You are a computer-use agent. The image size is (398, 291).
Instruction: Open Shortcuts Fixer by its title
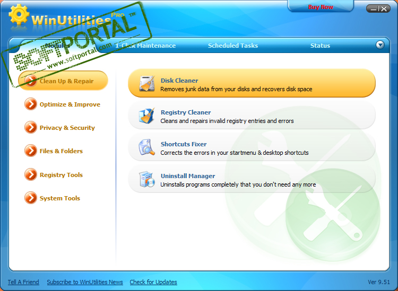tap(184, 144)
